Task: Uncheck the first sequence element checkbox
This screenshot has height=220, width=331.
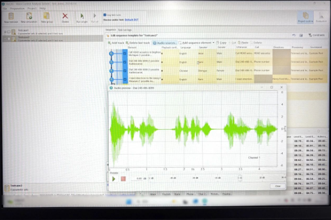Action: 125,54
